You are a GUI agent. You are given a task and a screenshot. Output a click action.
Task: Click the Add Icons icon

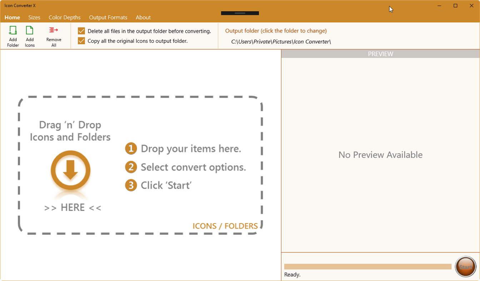30,36
